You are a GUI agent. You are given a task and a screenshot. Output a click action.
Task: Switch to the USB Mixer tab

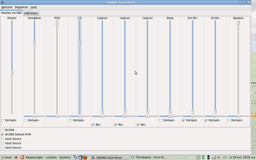point(31,13)
